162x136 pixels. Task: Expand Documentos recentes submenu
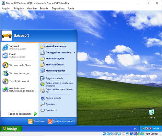point(58,52)
